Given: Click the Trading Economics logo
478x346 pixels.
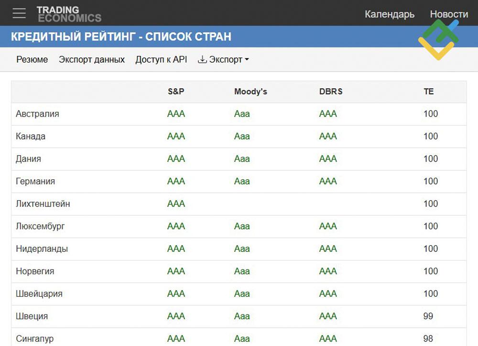Looking at the screenshot, I should [x=69, y=14].
